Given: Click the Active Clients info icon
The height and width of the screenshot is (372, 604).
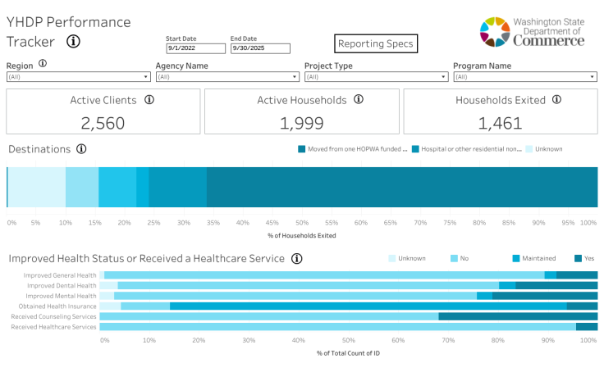Looking at the screenshot, I should click(149, 100).
